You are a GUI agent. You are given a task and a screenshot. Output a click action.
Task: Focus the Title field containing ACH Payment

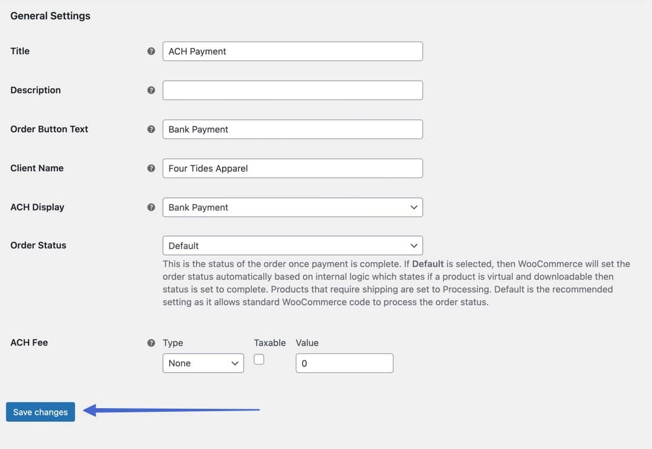point(293,51)
